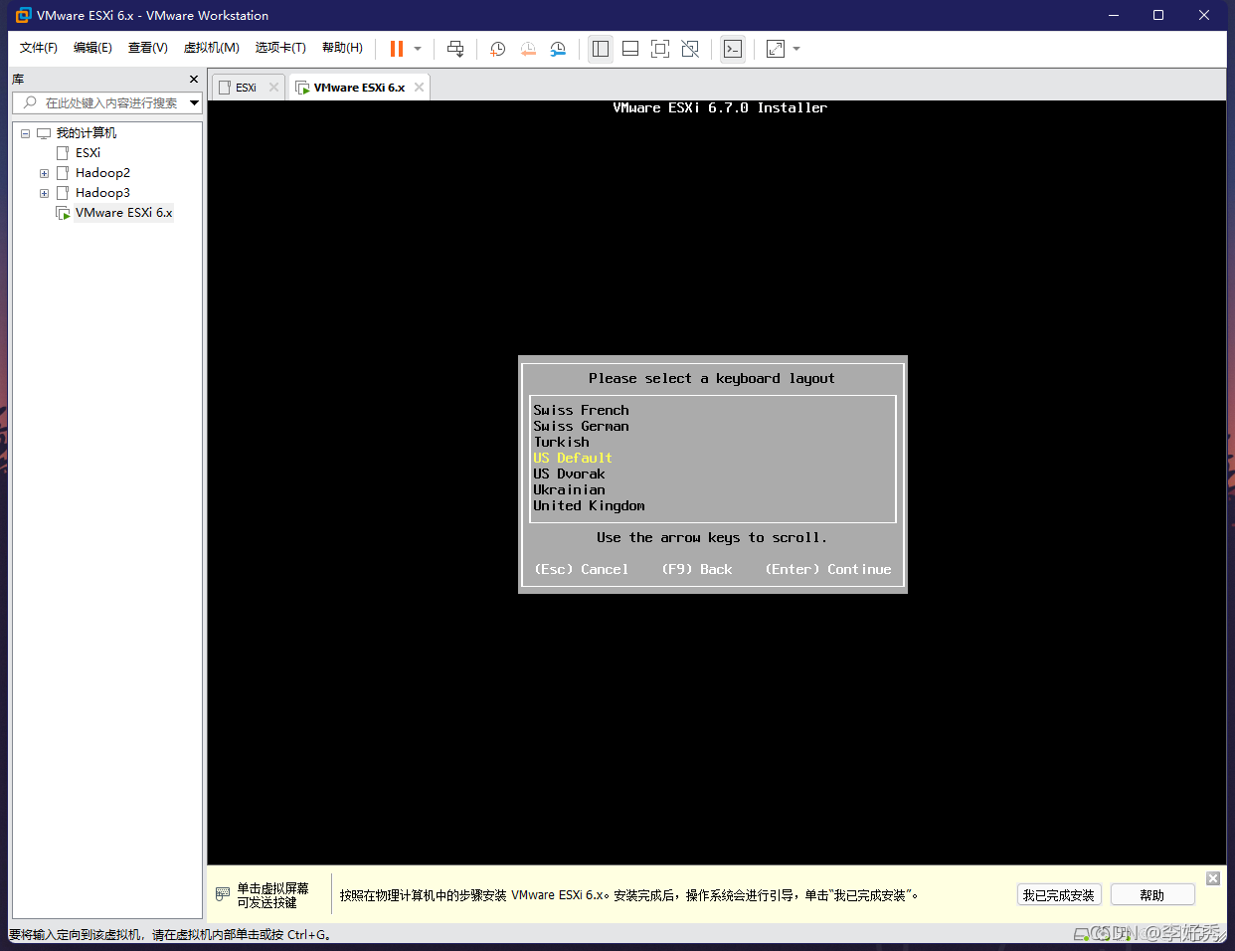Click (Enter) Continue in installer

coord(828,569)
